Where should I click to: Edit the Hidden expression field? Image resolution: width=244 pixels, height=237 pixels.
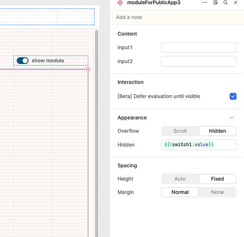(198, 145)
